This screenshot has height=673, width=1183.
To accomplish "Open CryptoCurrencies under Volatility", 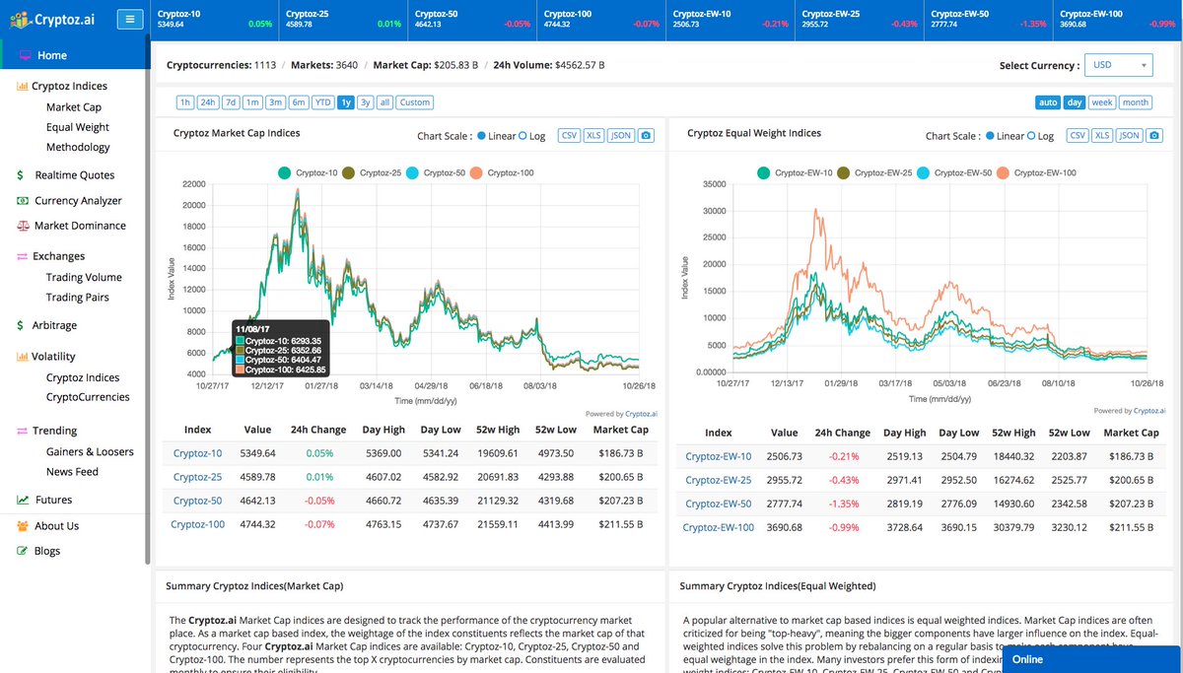I will coord(88,397).
